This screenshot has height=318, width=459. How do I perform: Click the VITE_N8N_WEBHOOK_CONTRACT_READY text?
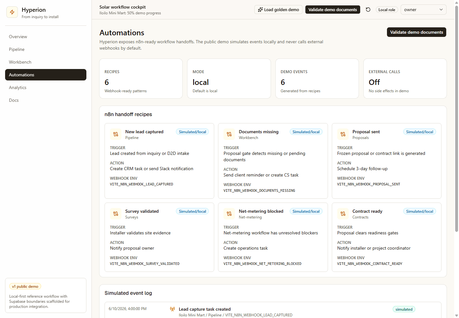click(370, 264)
